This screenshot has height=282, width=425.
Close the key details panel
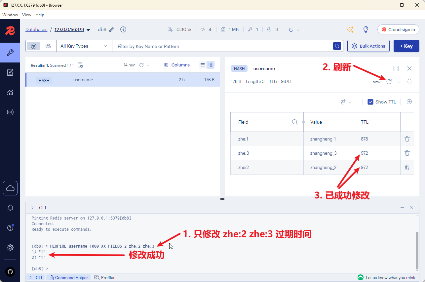409,68
